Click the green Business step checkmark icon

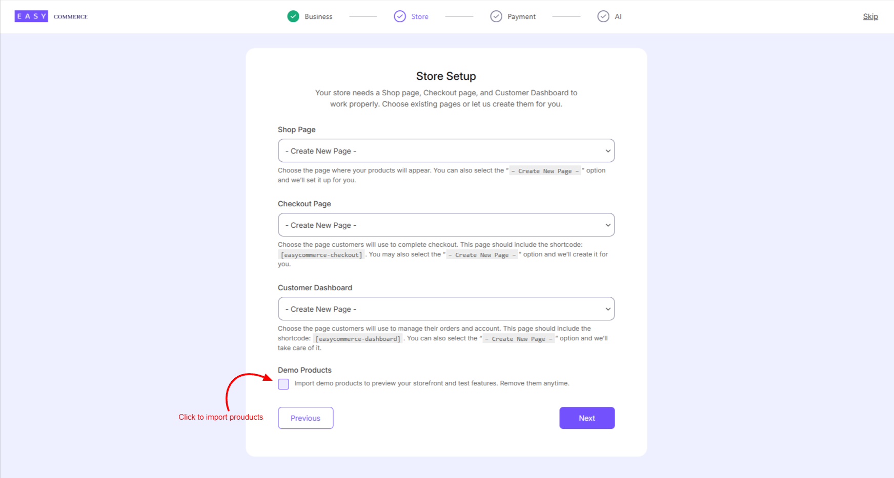point(293,16)
